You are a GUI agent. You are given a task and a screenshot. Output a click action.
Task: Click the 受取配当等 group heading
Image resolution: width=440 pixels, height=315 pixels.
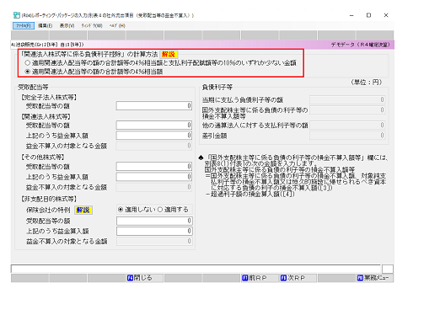pos(33,88)
